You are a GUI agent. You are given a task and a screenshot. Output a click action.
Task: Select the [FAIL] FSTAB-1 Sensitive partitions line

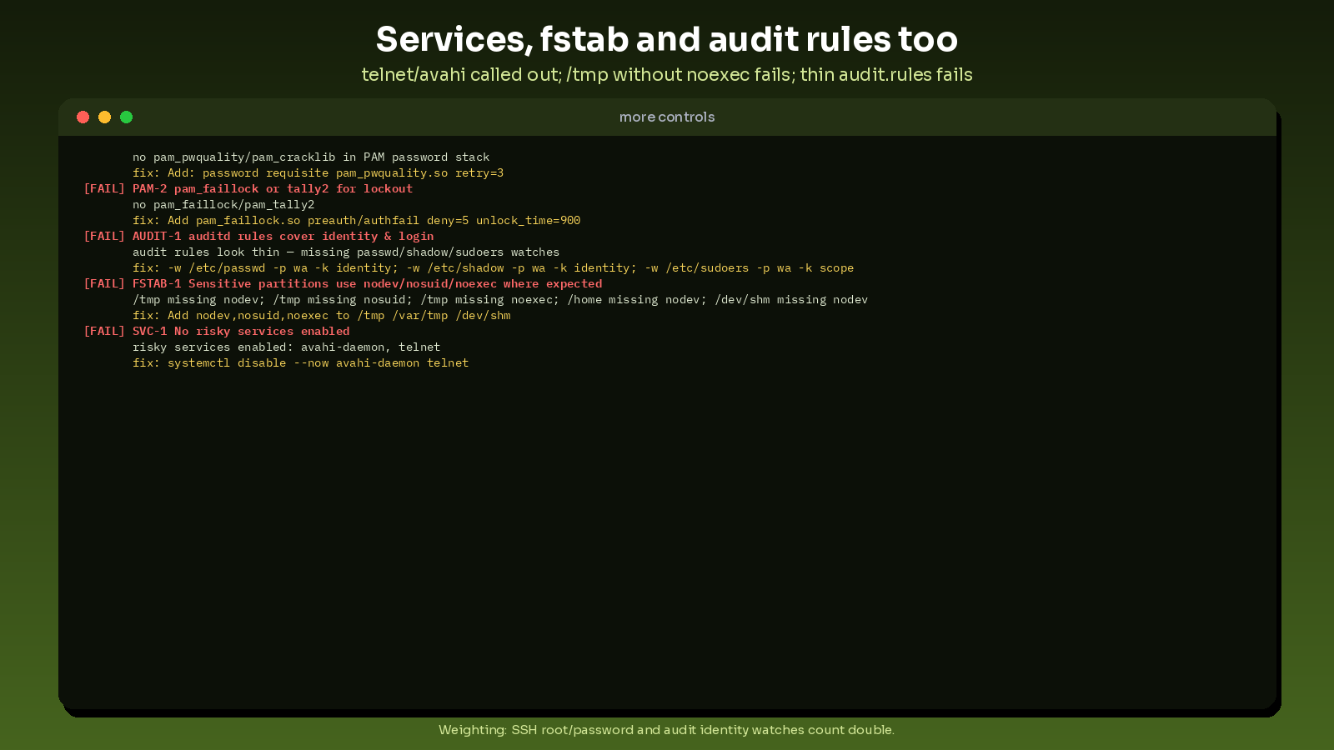tap(343, 283)
